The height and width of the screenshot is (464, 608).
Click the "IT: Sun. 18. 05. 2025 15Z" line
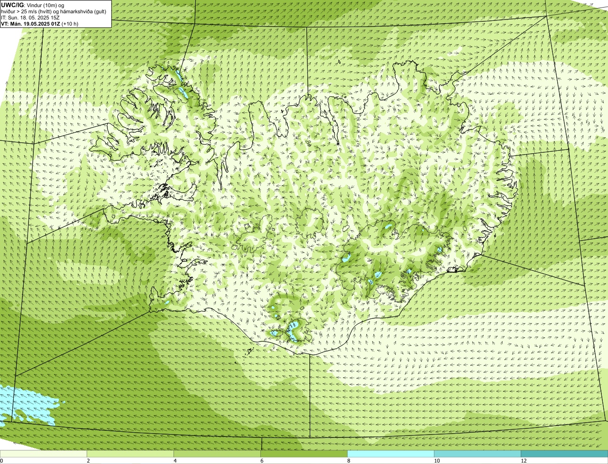click(x=30, y=18)
